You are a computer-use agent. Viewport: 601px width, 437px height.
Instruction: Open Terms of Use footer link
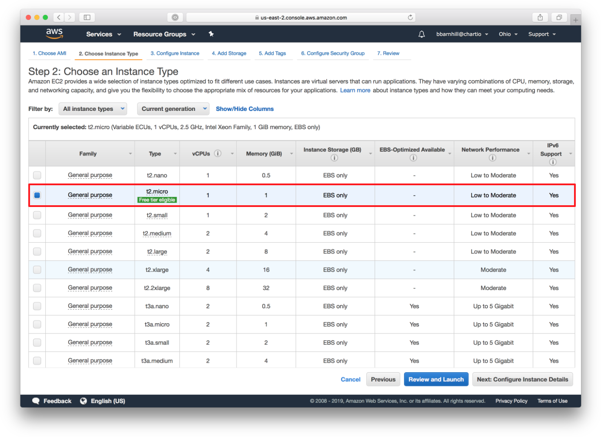click(552, 401)
